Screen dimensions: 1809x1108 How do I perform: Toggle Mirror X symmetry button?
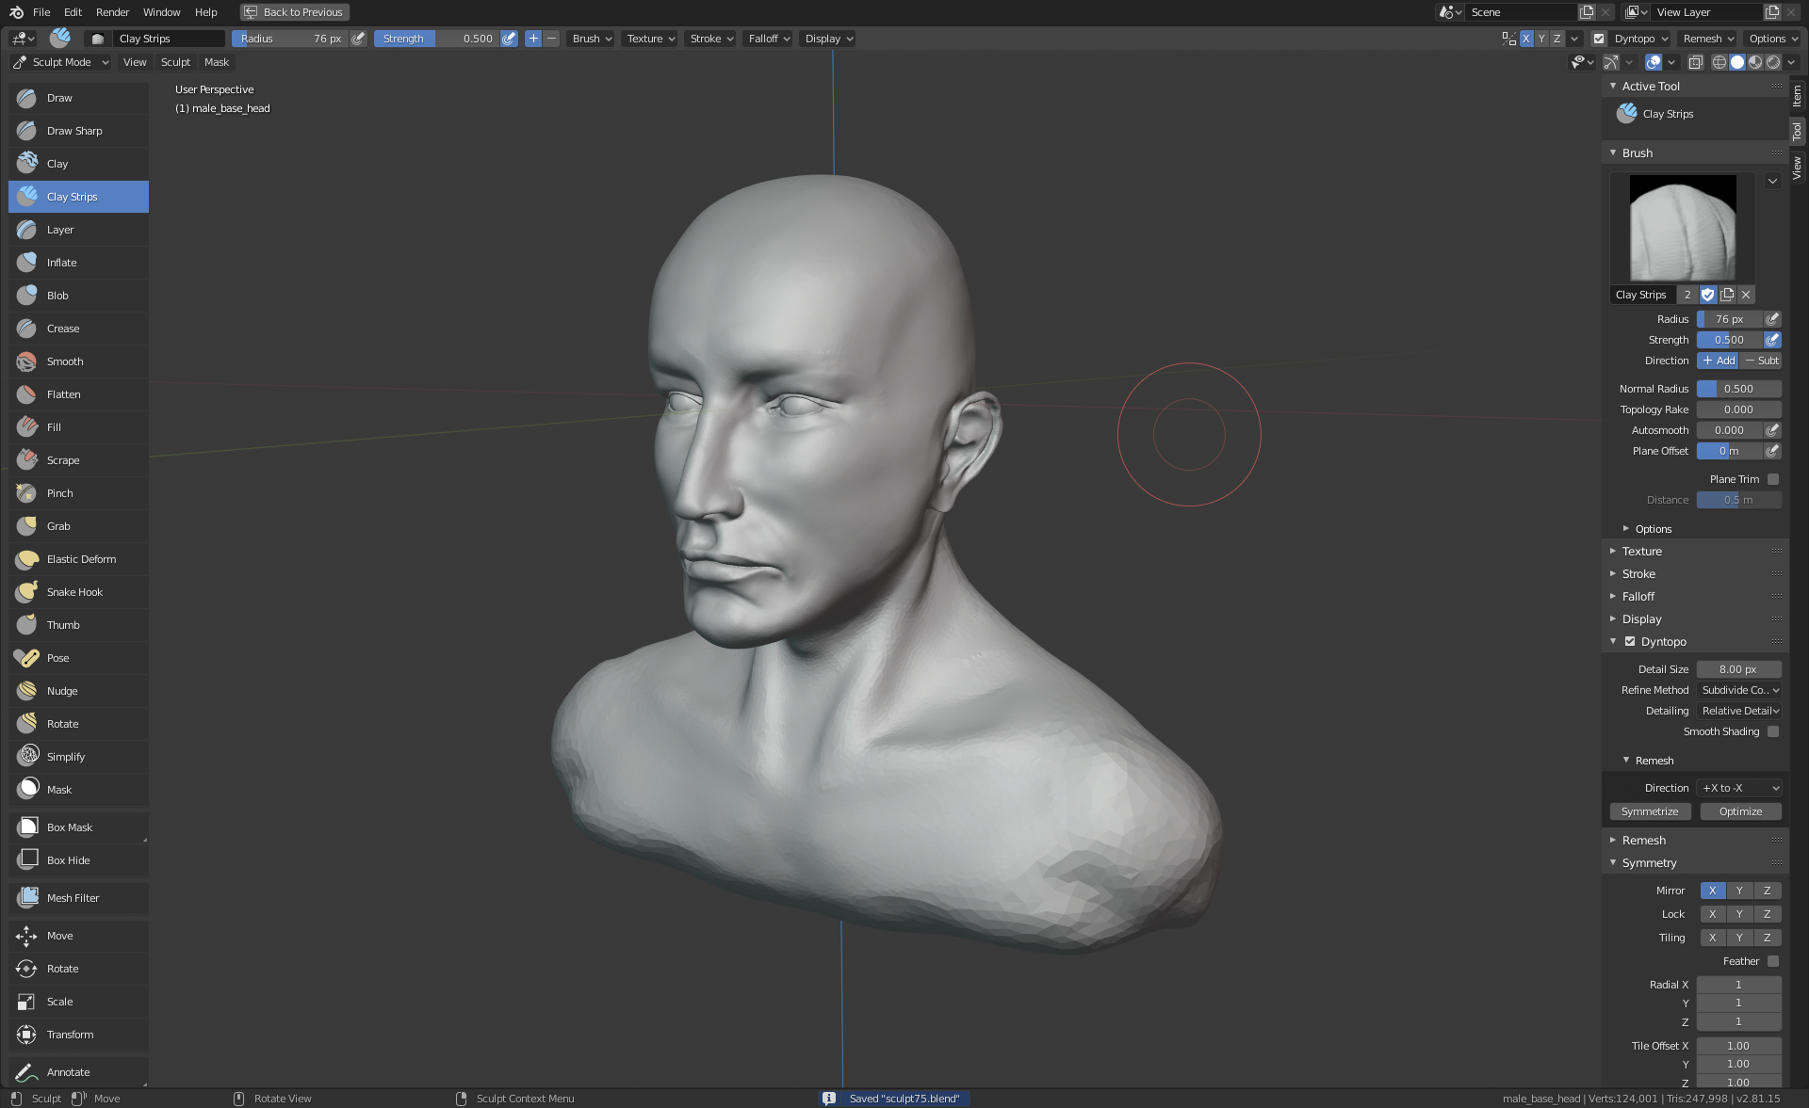click(1712, 891)
